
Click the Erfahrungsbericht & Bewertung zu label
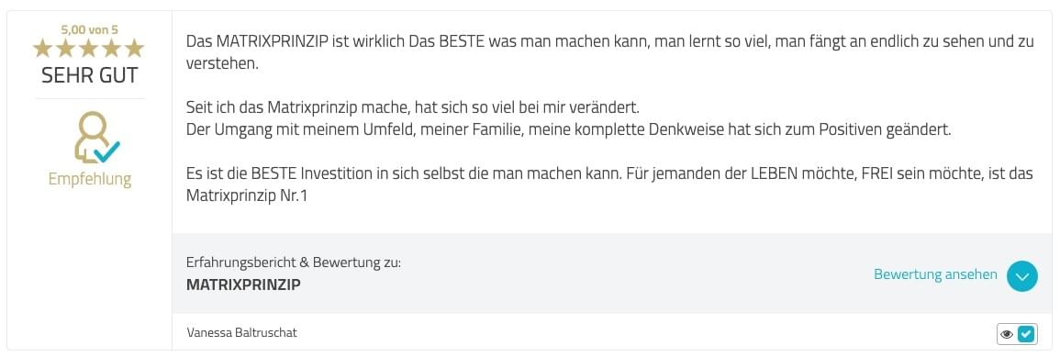[294, 262]
